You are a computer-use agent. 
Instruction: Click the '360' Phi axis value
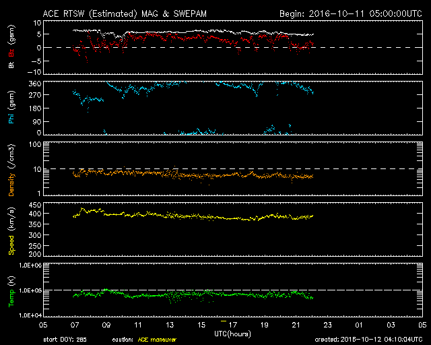tap(35, 84)
